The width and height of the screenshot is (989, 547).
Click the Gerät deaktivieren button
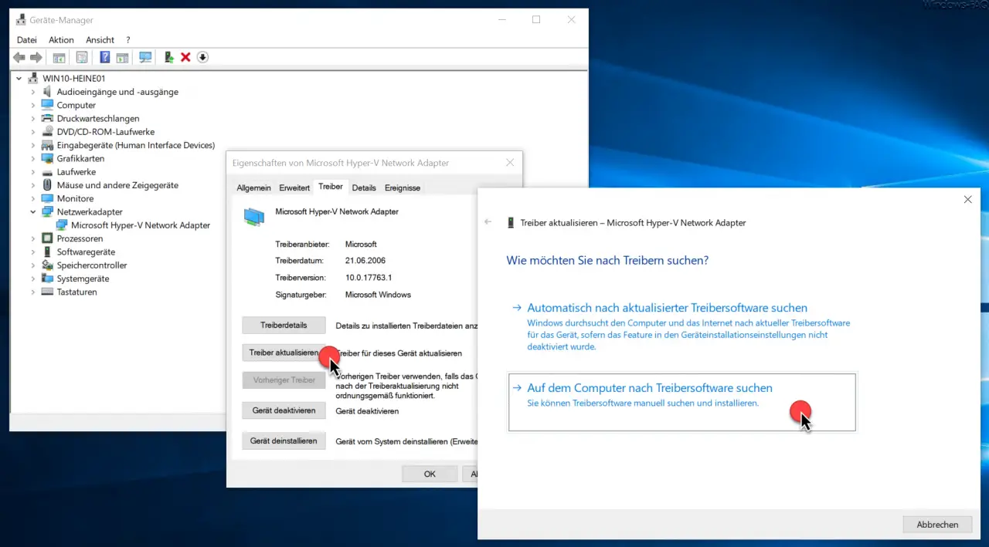284,410
